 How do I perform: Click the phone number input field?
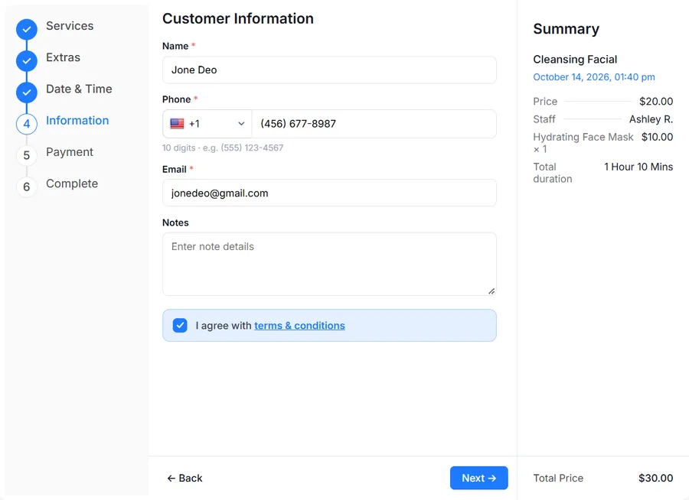(x=374, y=124)
